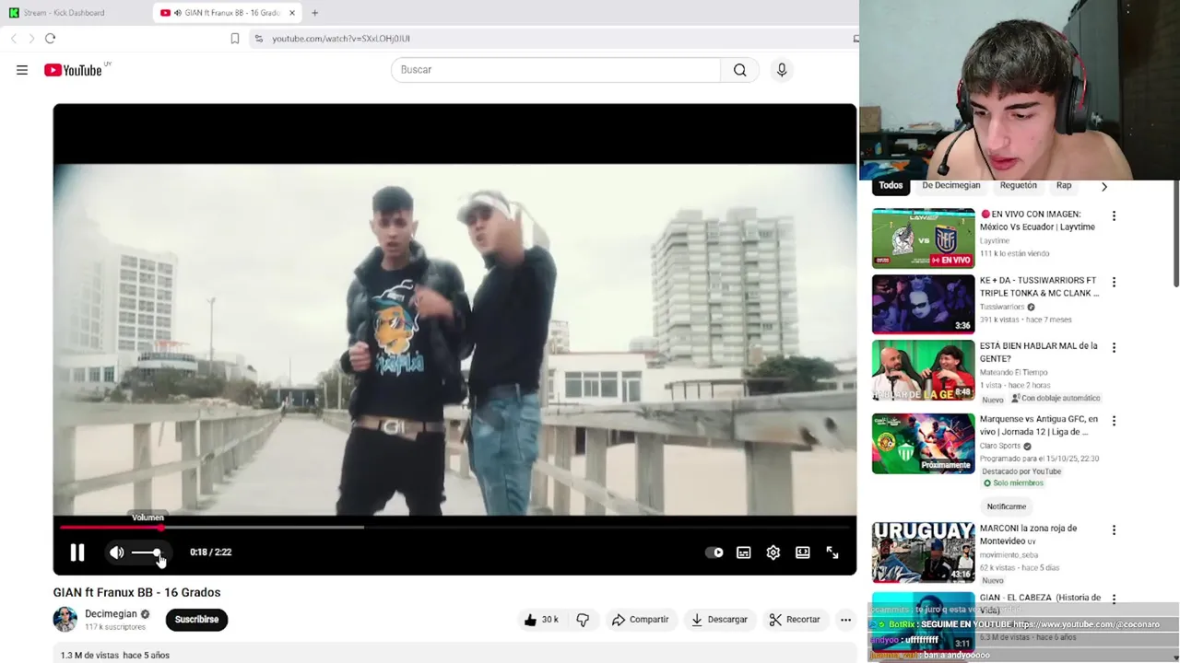
Task: Click the video title GIAN ft Franux BB
Action: tap(136, 592)
